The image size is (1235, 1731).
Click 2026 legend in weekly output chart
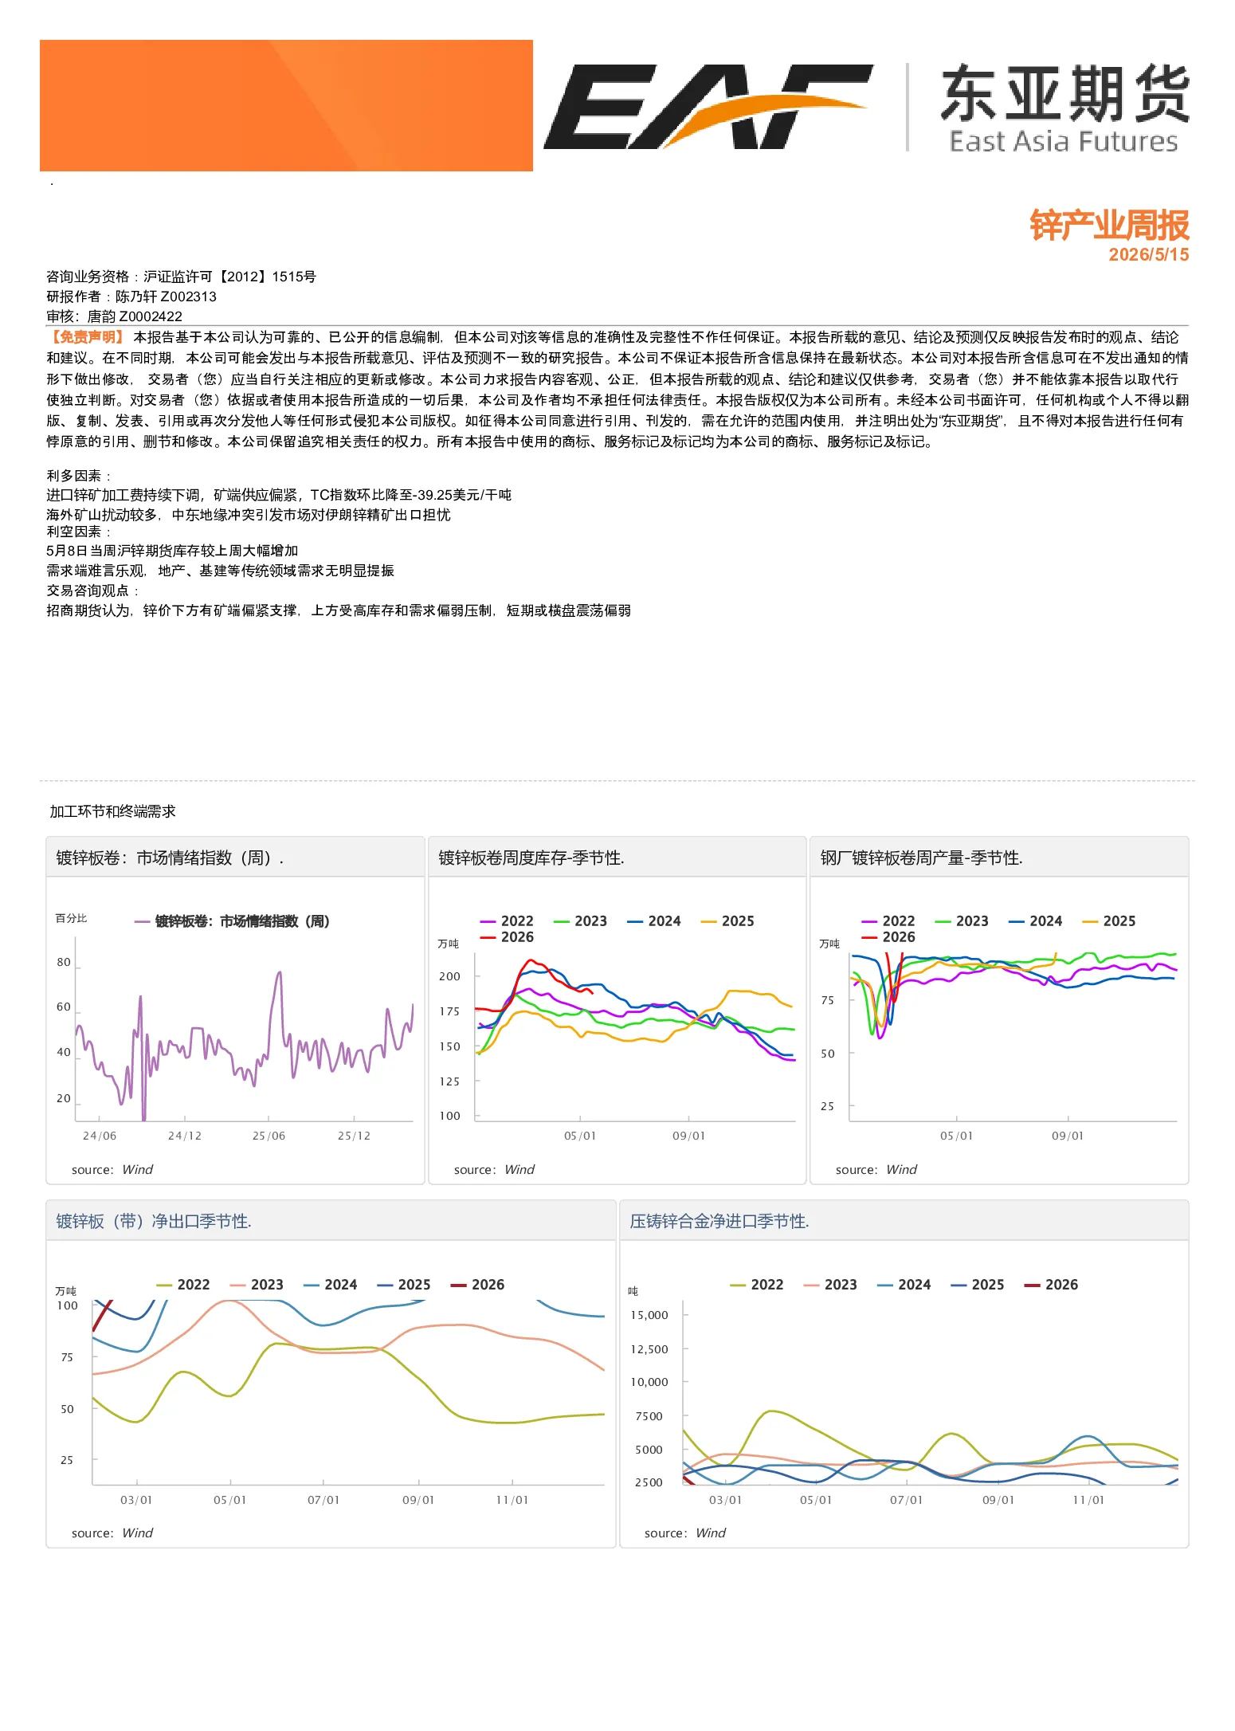click(x=888, y=937)
